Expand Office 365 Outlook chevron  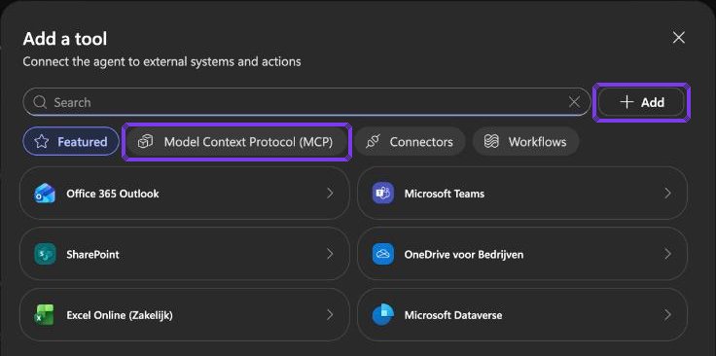[330, 194]
